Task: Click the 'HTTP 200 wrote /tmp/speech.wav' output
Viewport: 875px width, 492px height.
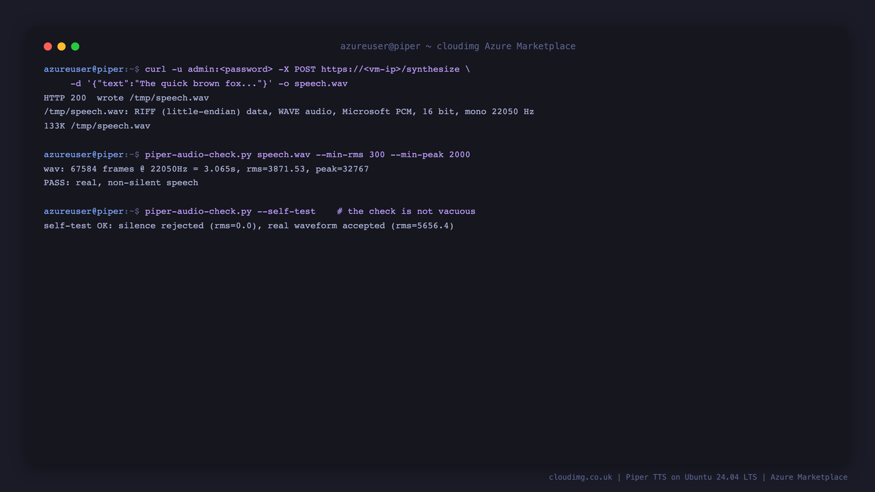Action: coord(126,98)
